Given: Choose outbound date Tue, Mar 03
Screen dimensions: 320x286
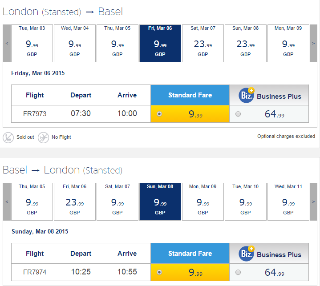Looking at the screenshot, I should pos(32,43).
